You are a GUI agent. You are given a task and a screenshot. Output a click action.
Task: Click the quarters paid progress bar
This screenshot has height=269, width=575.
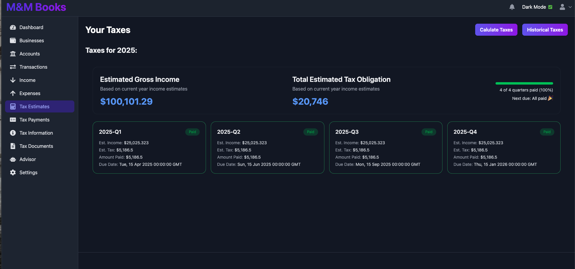pos(524,83)
